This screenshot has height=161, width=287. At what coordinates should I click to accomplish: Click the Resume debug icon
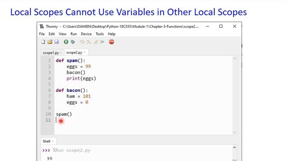point(102,42)
